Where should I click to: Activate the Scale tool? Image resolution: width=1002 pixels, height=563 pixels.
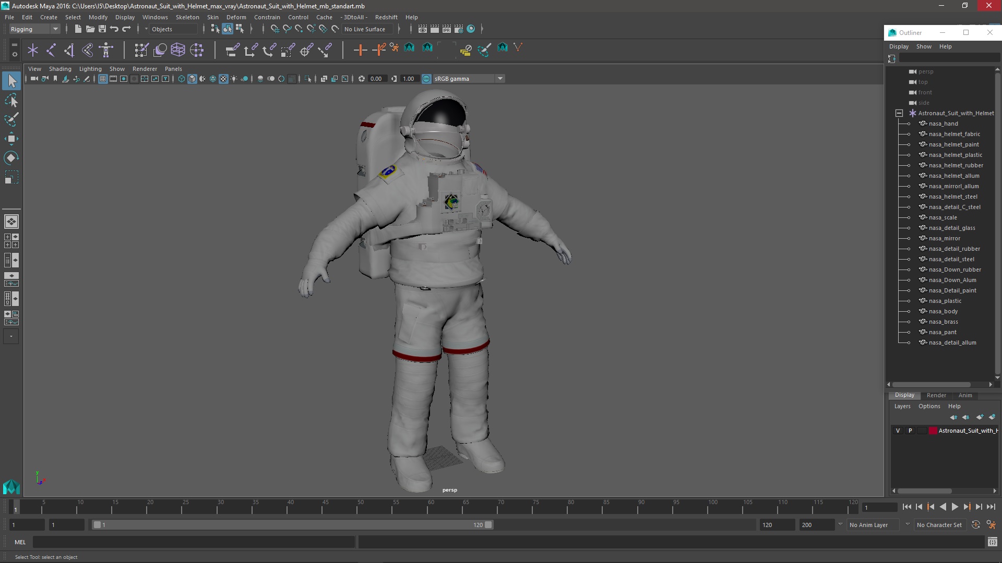[11, 177]
